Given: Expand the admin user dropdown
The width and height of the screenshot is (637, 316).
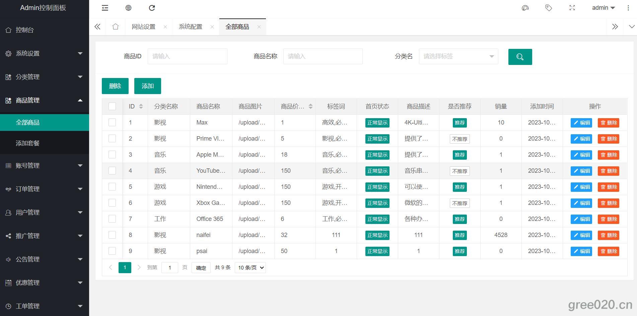Looking at the screenshot, I should [x=603, y=8].
